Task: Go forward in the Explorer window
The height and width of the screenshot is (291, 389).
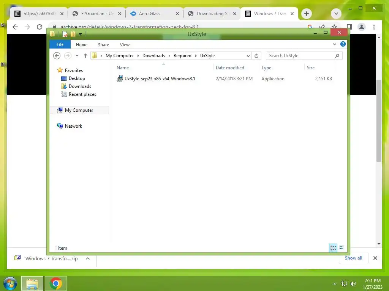Action: pos(68,56)
